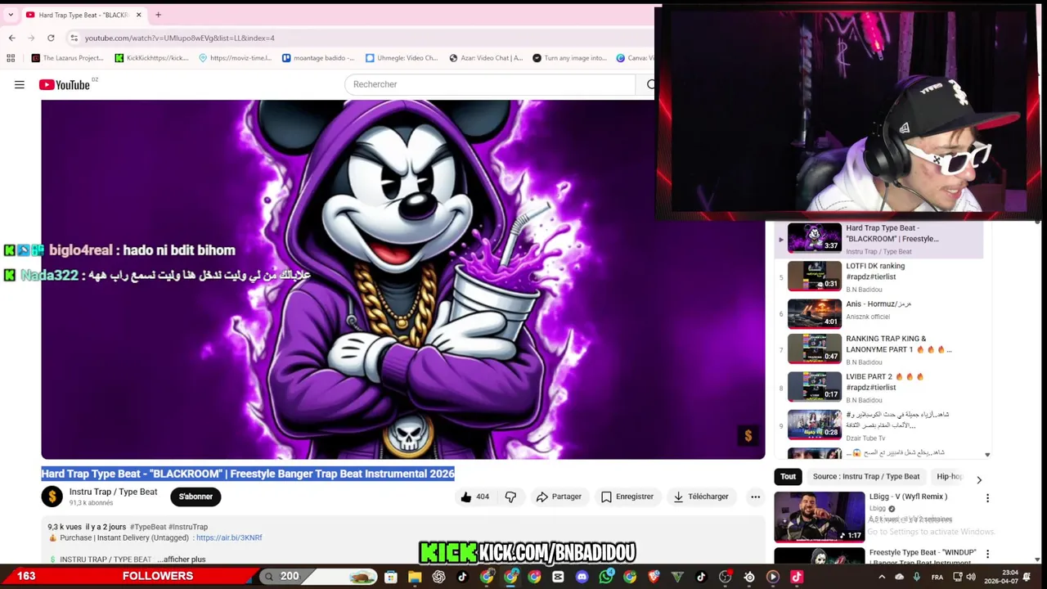Open a new browser tab with plus
Screen dimensions: 1047x589
pyautogui.click(x=158, y=15)
